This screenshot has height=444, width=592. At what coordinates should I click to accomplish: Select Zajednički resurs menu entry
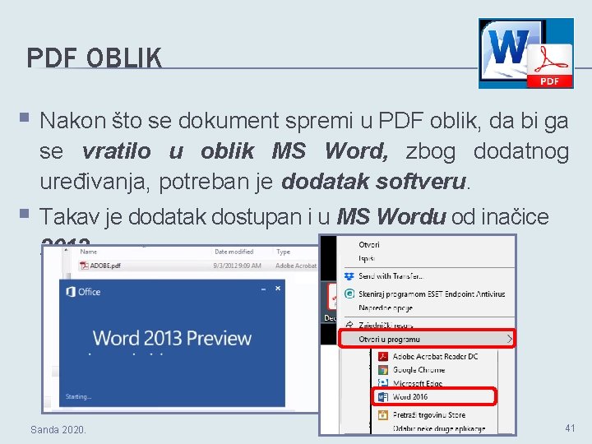point(386,325)
